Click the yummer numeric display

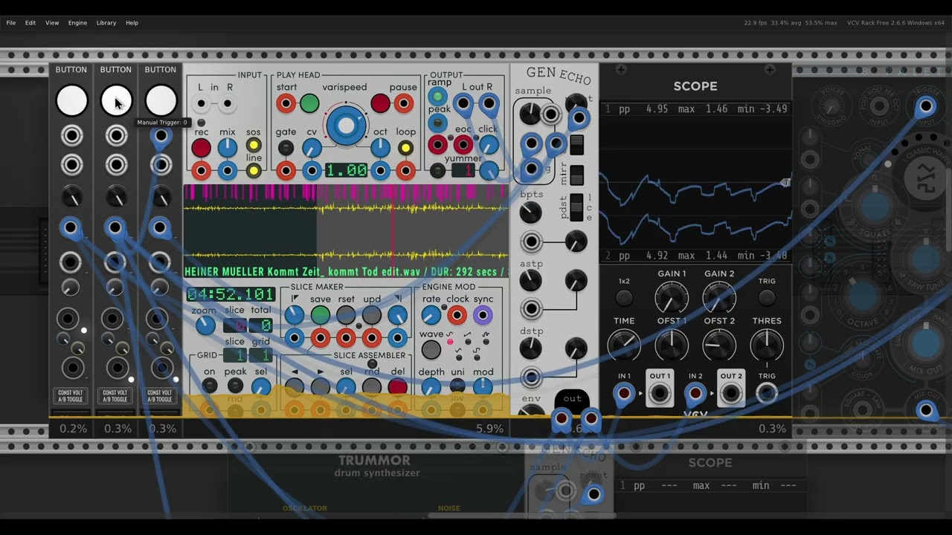463,172
